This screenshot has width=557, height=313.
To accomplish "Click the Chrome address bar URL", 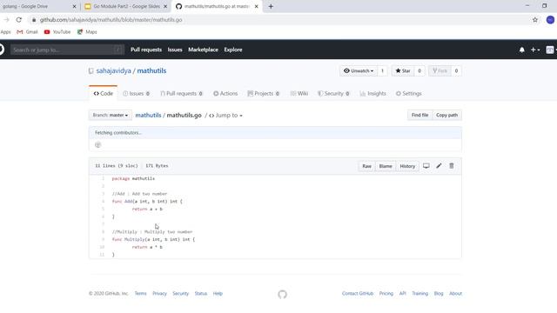I will (111, 20).
